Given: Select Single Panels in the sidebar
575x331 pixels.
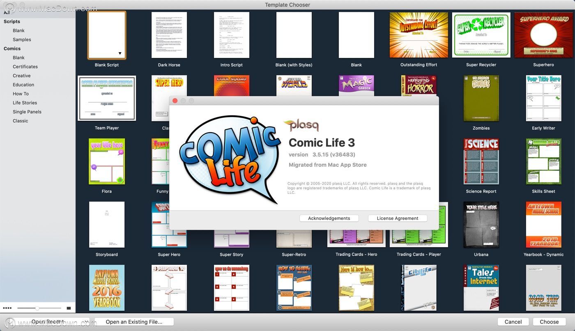Looking at the screenshot, I should coord(27,112).
